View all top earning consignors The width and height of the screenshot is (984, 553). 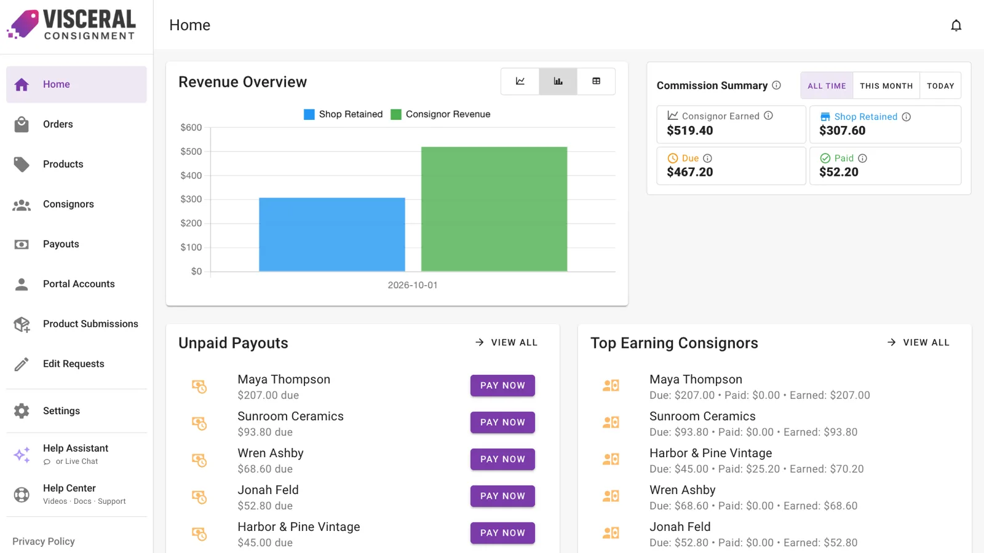[918, 343]
